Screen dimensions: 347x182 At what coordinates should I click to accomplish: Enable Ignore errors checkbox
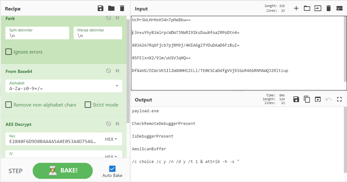pos(9,52)
